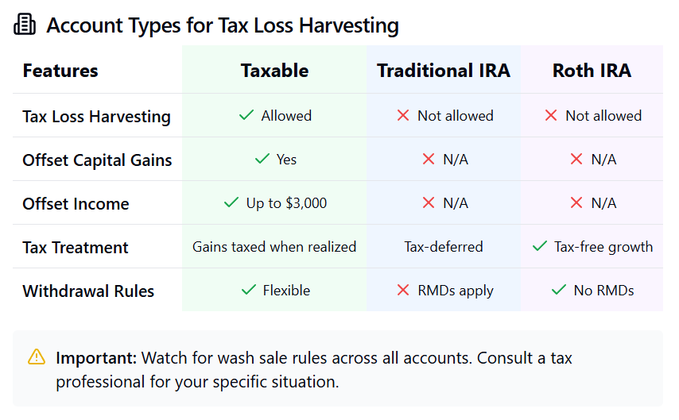Click the Gains taxed when realized cell
This screenshot has height=420, width=679.
click(x=274, y=247)
